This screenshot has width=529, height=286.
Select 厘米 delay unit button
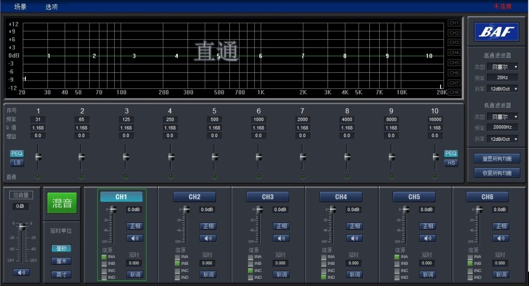61,261
